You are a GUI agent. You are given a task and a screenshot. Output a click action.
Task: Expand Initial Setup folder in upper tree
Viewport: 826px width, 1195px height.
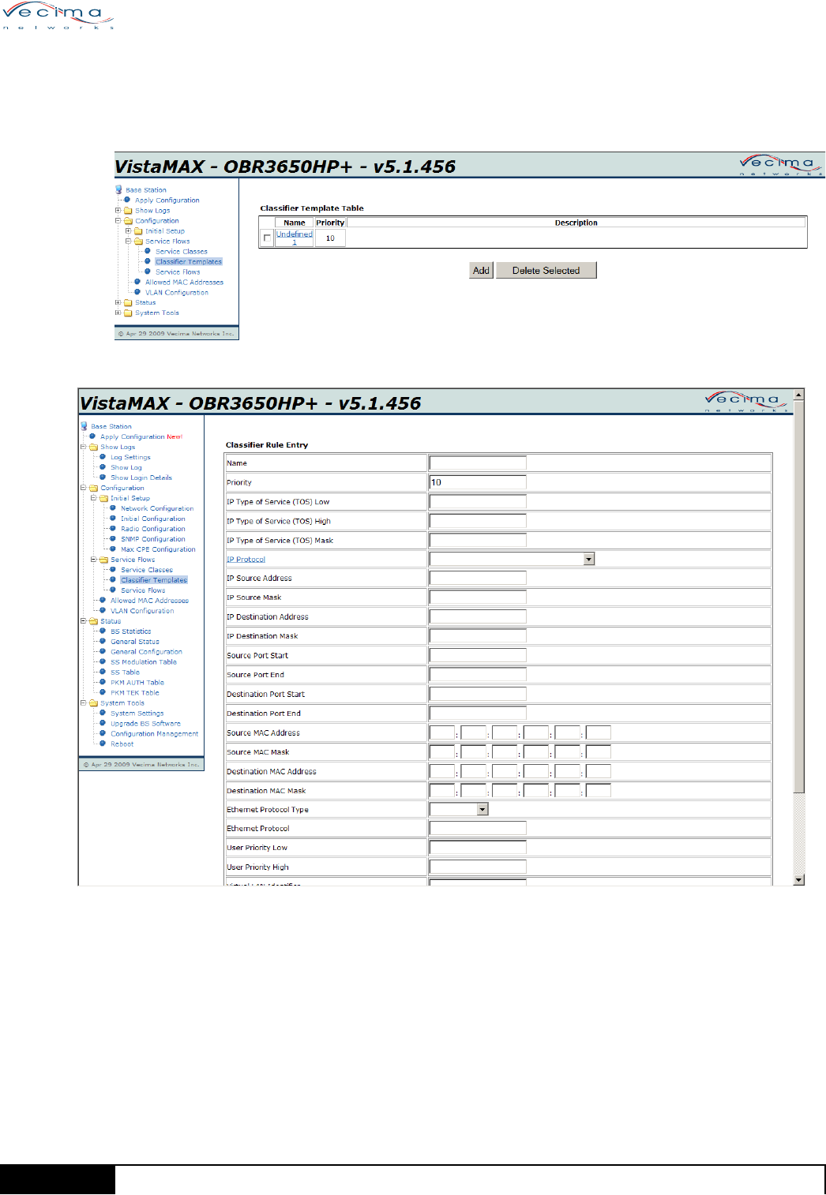[129, 231]
